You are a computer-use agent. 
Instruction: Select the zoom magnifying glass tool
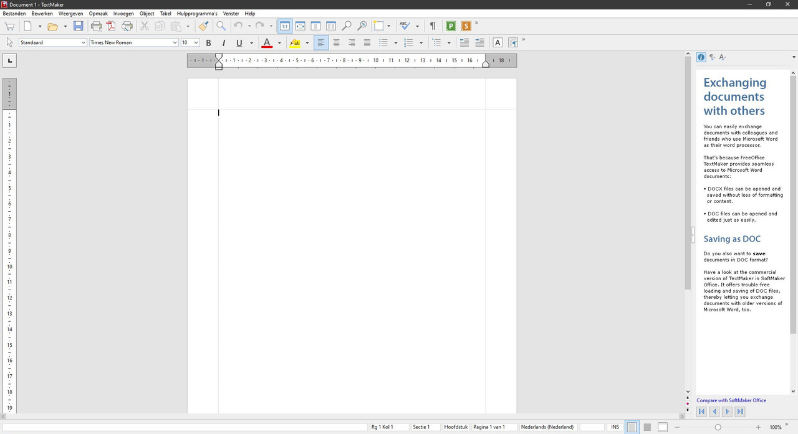point(347,26)
